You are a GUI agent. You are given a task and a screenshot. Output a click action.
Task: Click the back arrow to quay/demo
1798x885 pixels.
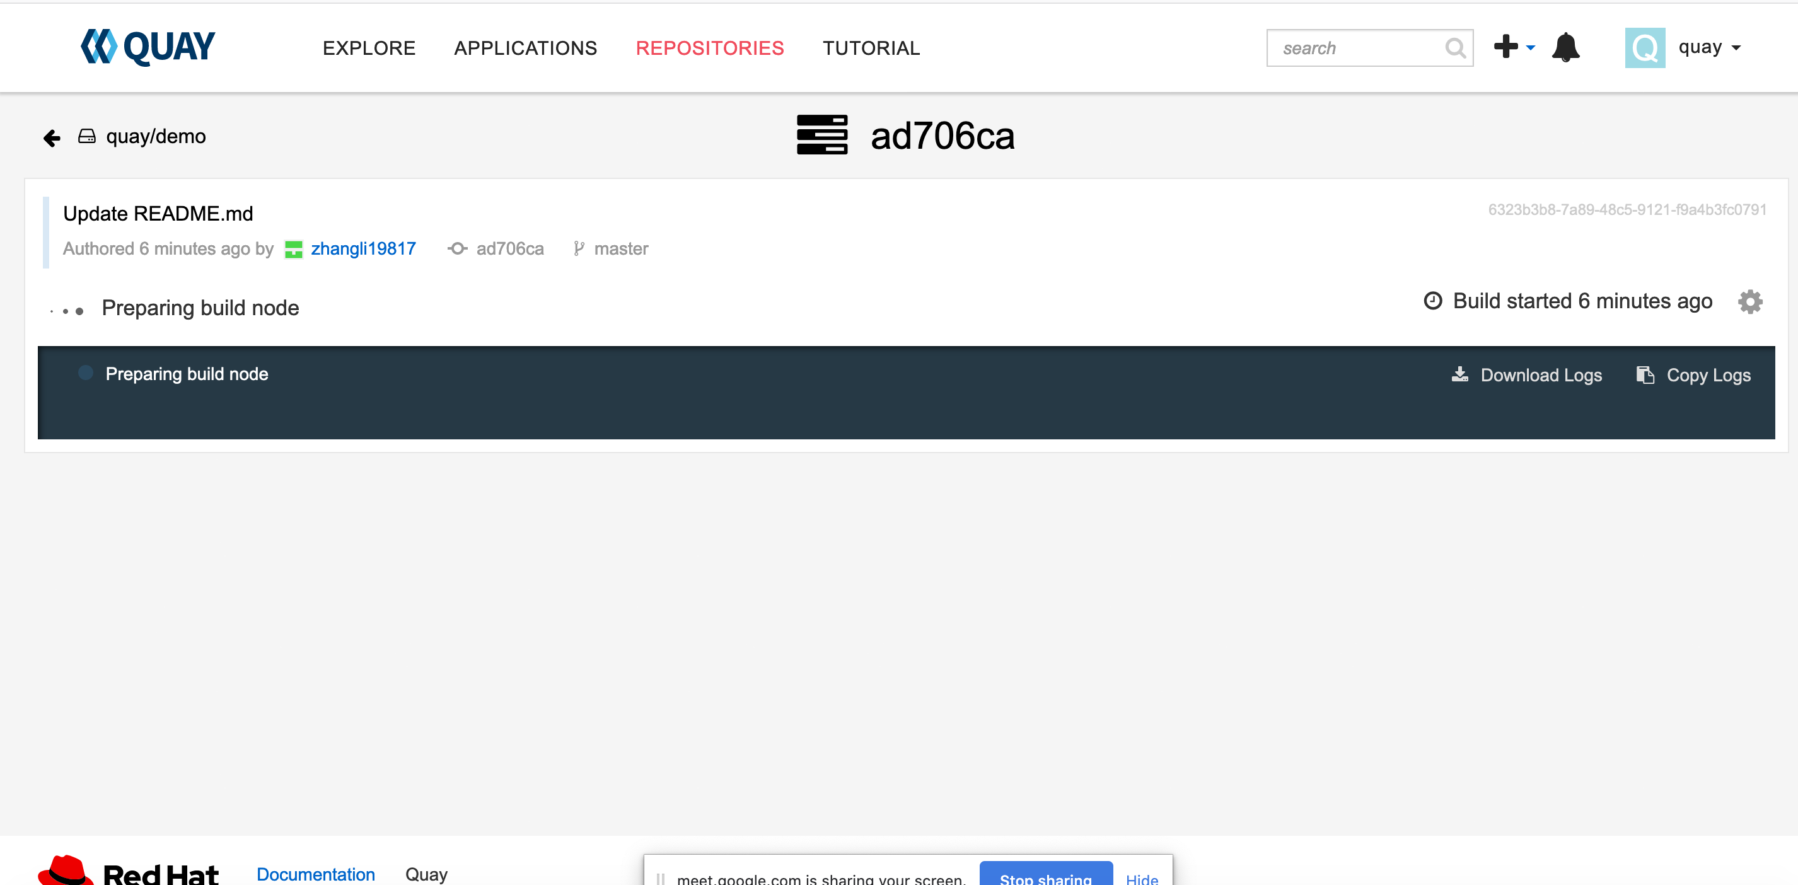(52, 138)
